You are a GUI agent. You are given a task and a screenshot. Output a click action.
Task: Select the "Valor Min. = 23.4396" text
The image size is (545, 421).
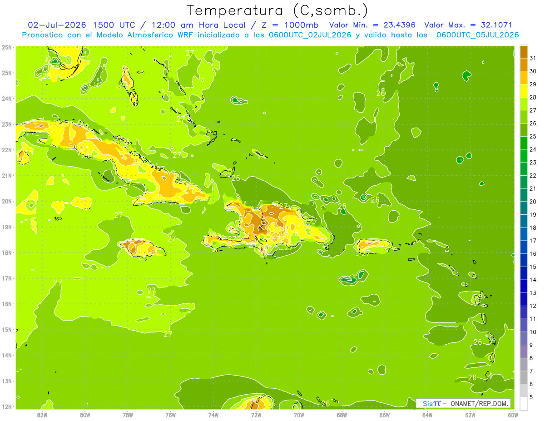click(372, 25)
